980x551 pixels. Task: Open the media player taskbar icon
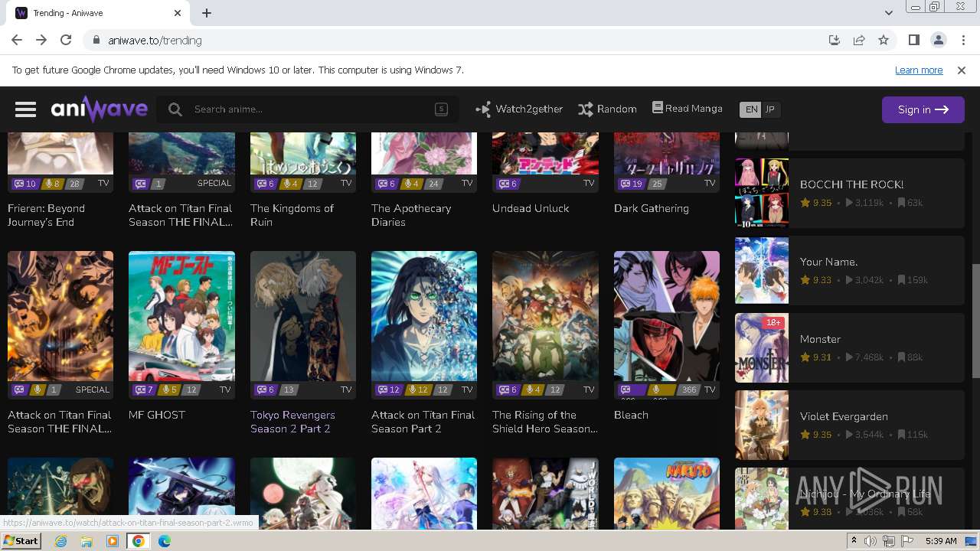113,541
